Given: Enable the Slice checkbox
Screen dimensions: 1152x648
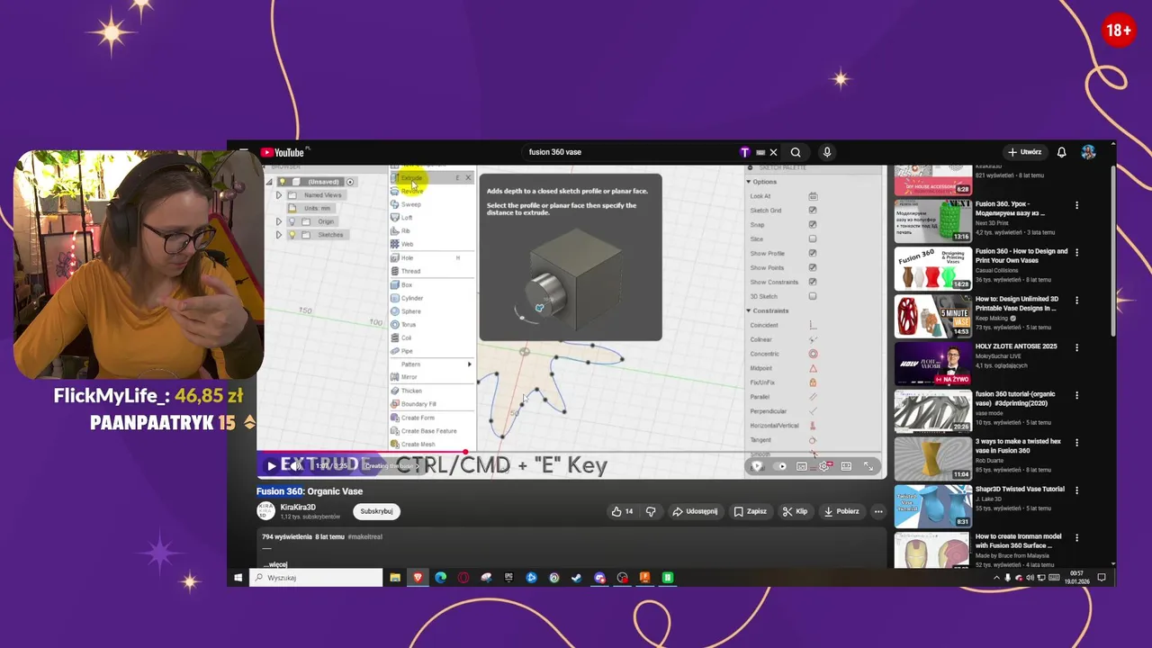Looking at the screenshot, I should tap(813, 239).
